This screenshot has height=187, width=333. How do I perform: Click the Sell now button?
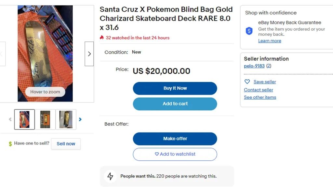point(66,144)
